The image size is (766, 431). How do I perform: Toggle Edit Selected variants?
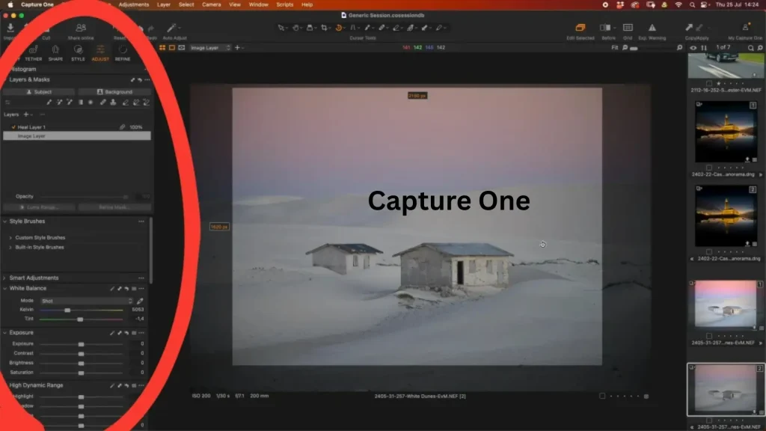[580, 28]
